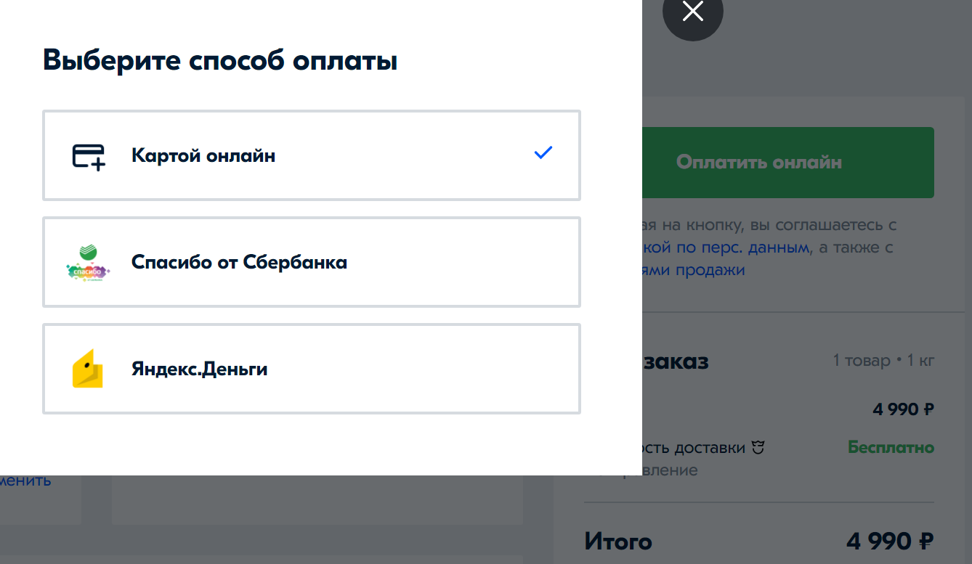Screen dimensions: 972x564
Task: Click the Sberbank Spasibo logo
Action: tap(87, 263)
